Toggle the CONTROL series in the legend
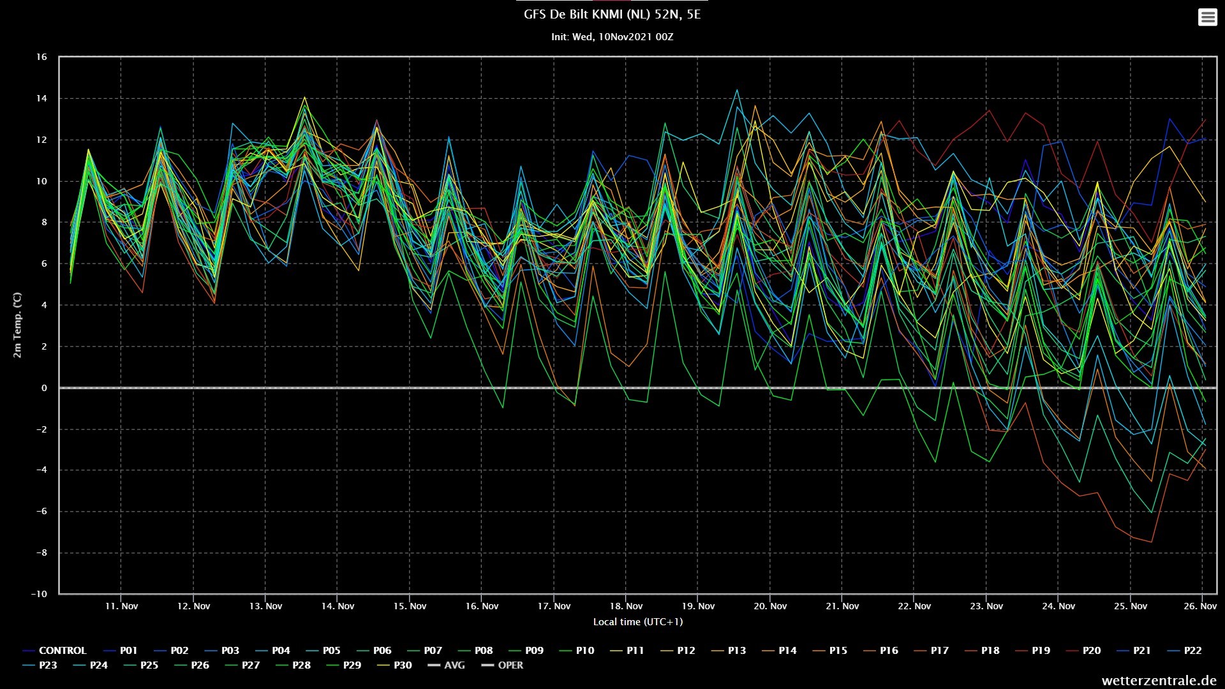Viewport: 1225px width, 689px height. click(x=54, y=651)
